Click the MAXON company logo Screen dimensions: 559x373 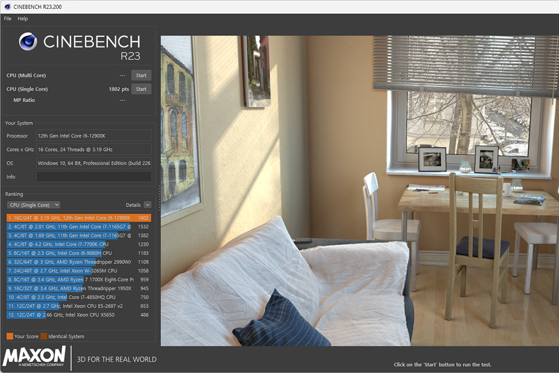34,357
